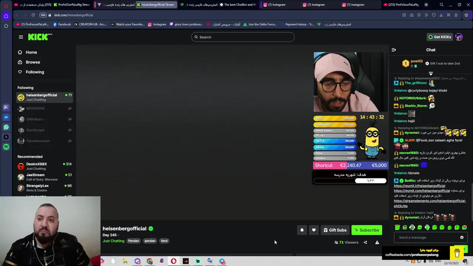The width and height of the screenshot is (473, 266).
Task: Click the snapshot camera icon in address bar
Action: click(x=412, y=15)
